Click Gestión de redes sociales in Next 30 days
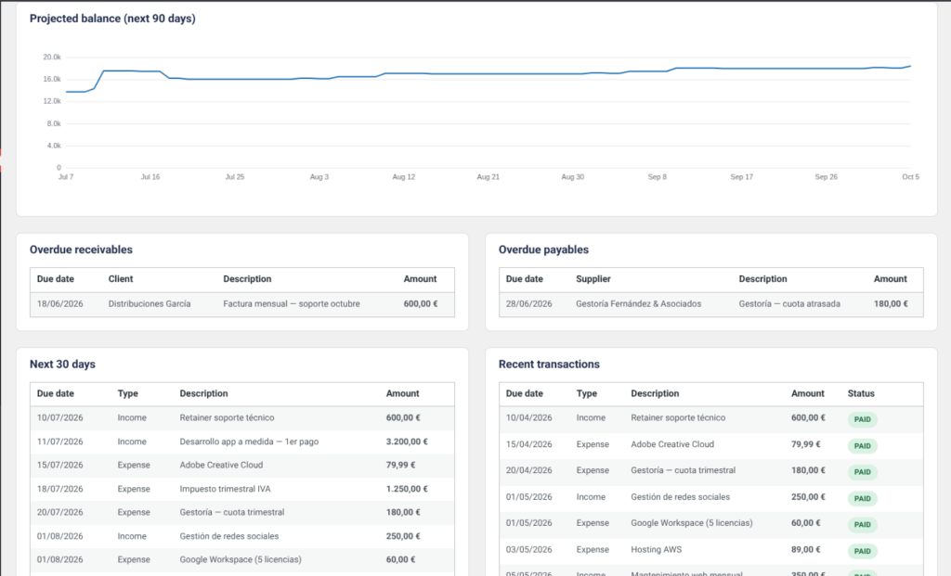 coord(229,536)
